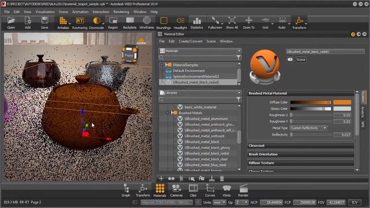This screenshot has height=208, width=370.
Task: Open the Scene menu in main menu bar
Action: [63, 12]
